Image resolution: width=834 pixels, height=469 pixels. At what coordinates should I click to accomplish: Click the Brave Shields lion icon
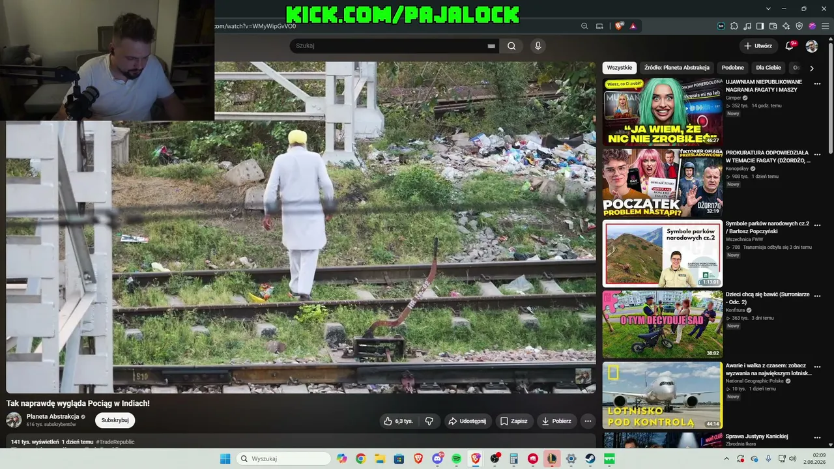coord(618,26)
